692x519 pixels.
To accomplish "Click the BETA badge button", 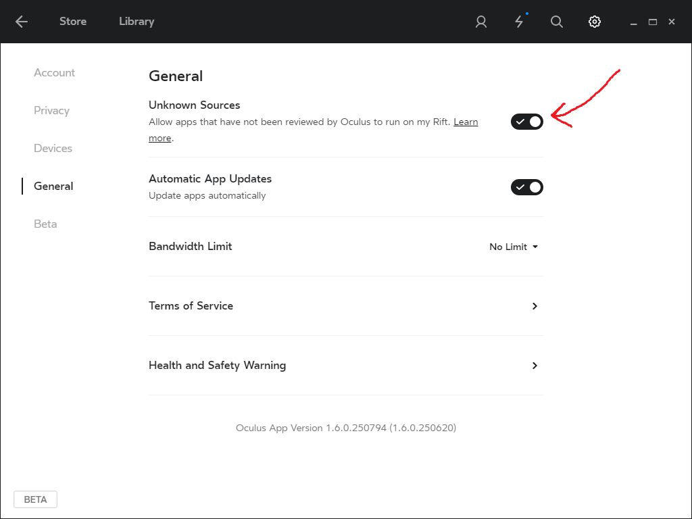I will coord(35,499).
